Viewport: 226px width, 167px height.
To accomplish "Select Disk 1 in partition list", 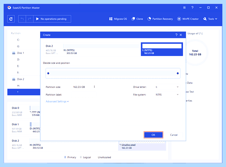I will coord(20,53).
